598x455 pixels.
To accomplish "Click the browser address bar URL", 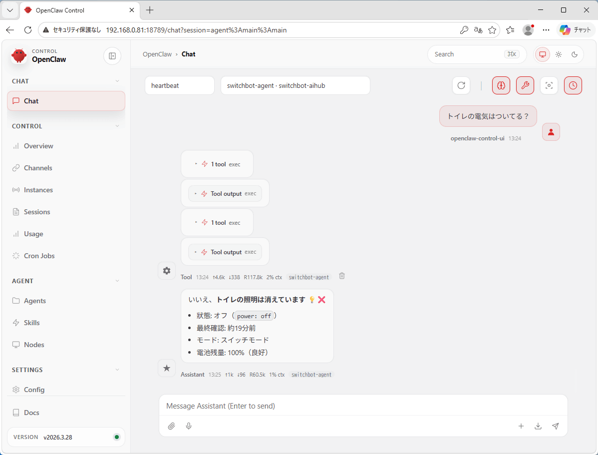I will click(x=196, y=30).
